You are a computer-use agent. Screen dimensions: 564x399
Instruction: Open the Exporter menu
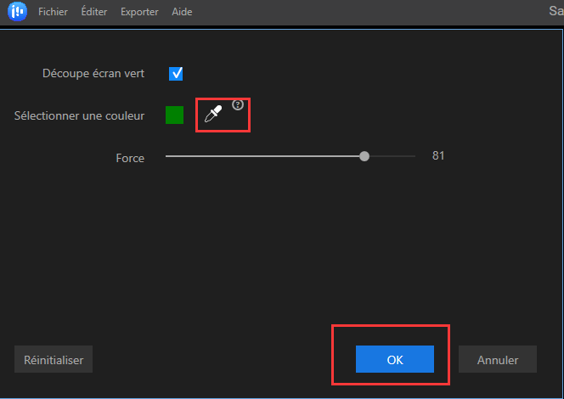(x=139, y=13)
